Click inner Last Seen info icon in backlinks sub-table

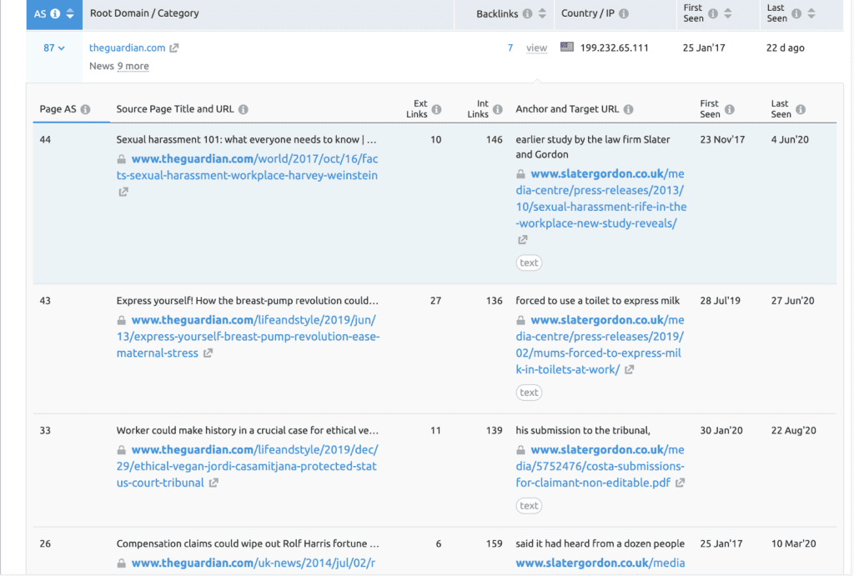tap(801, 109)
